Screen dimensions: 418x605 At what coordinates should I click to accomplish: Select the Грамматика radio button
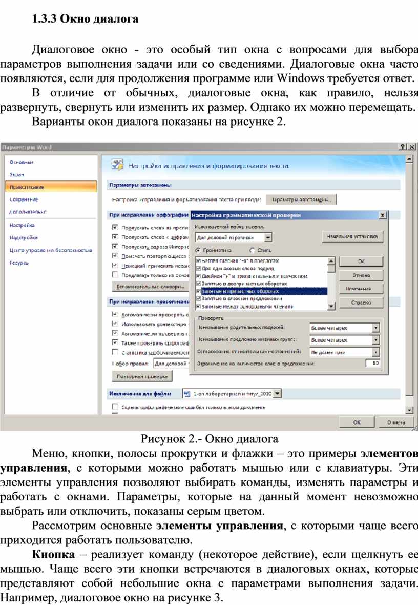198,250
